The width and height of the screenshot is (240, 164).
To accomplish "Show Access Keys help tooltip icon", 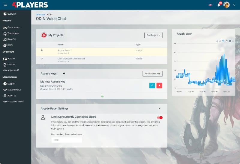I will (x=64, y=73).
